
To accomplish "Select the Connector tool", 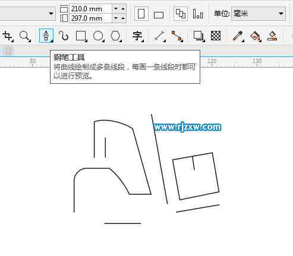I will click(x=177, y=36).
